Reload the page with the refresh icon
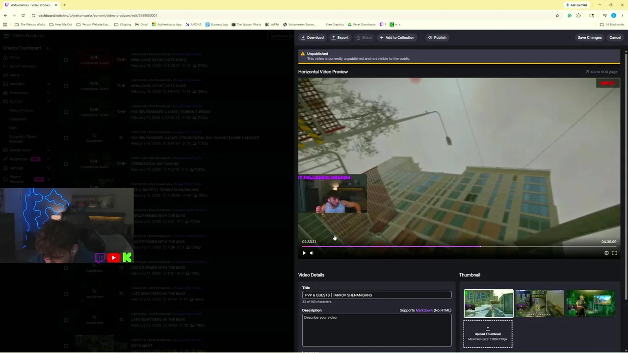The width and height of the screenshot is (628, 353). tap(23, 16)
